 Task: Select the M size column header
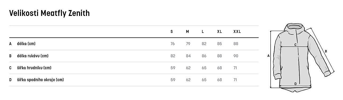click(187, 32)
